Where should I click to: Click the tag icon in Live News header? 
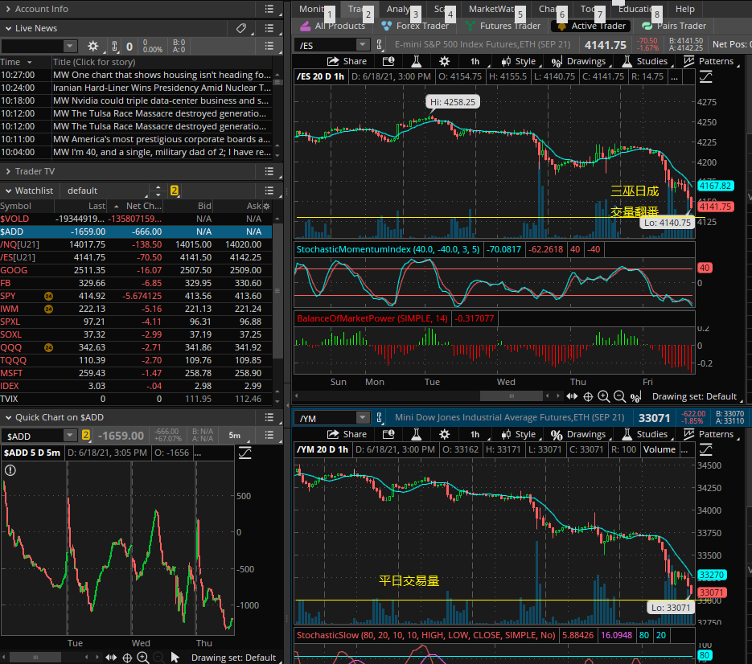click(241, 28)
